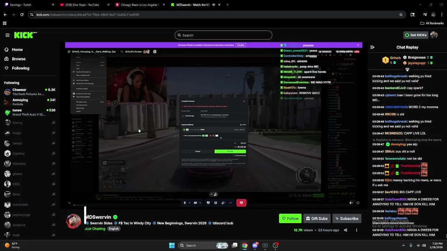Select offline channel jaystayupp in sidebar
The height and width of the screenshot is (251, 447).
[x=30, y=215]
